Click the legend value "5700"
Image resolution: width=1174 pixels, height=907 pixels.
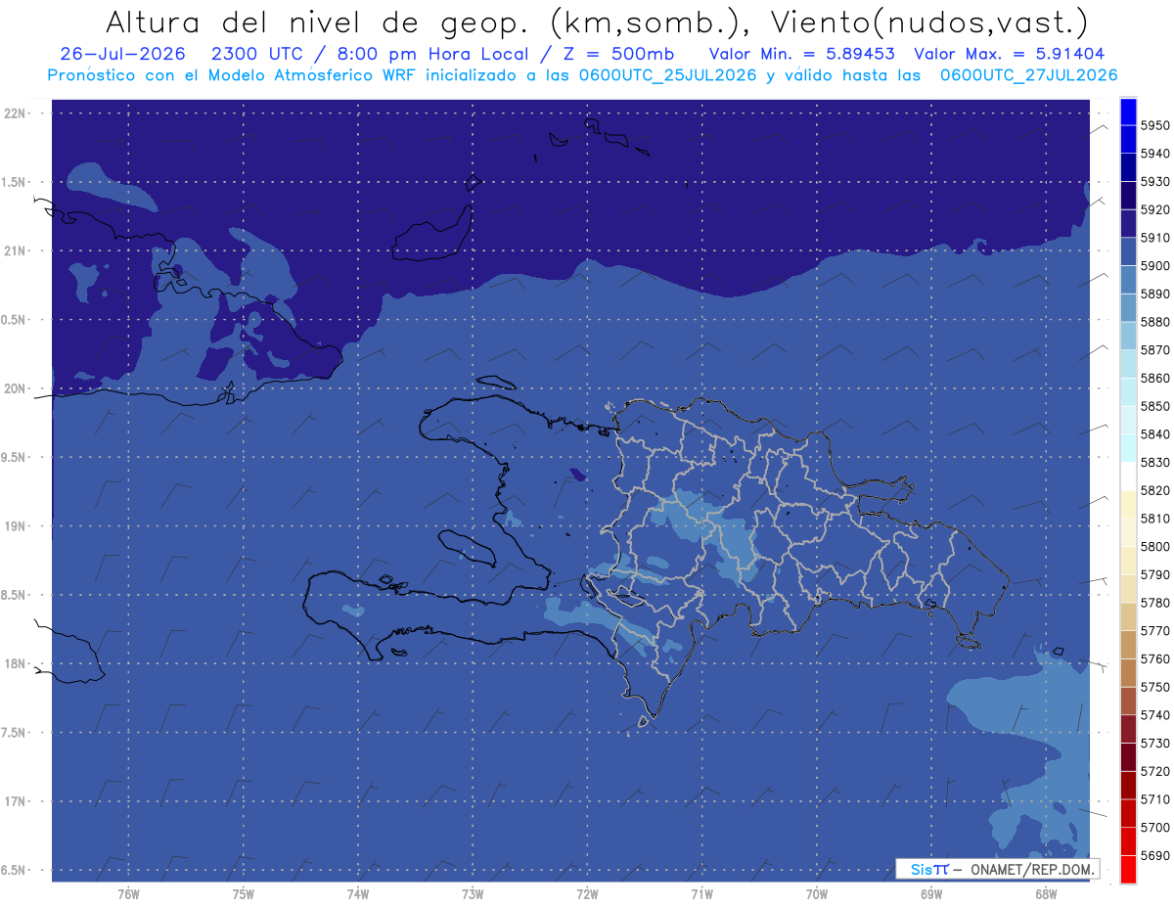click(x=1154, y=828)
